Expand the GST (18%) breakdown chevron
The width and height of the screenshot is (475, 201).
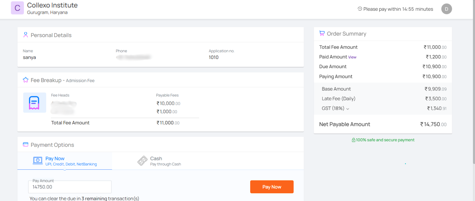[x=348, y=109]
